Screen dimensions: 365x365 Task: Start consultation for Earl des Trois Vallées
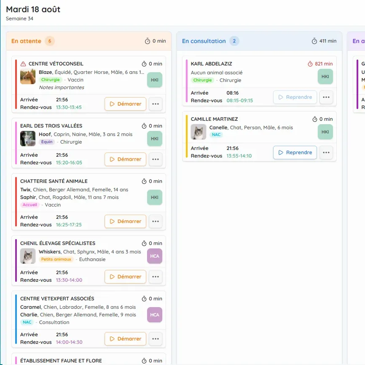pyautogui.click(x=125, y=159)
